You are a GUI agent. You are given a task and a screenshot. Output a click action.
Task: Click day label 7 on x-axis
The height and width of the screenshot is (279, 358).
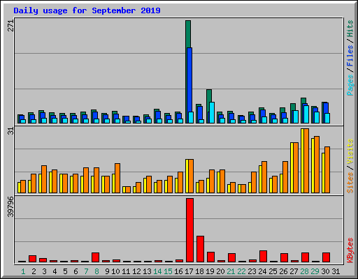click(x=86, y=271)
